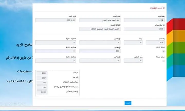Click the إلى عام summary field

click(x=42, y=78)
